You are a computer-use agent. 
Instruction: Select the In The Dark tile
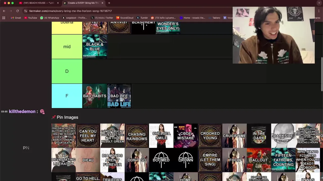point(259,136)
